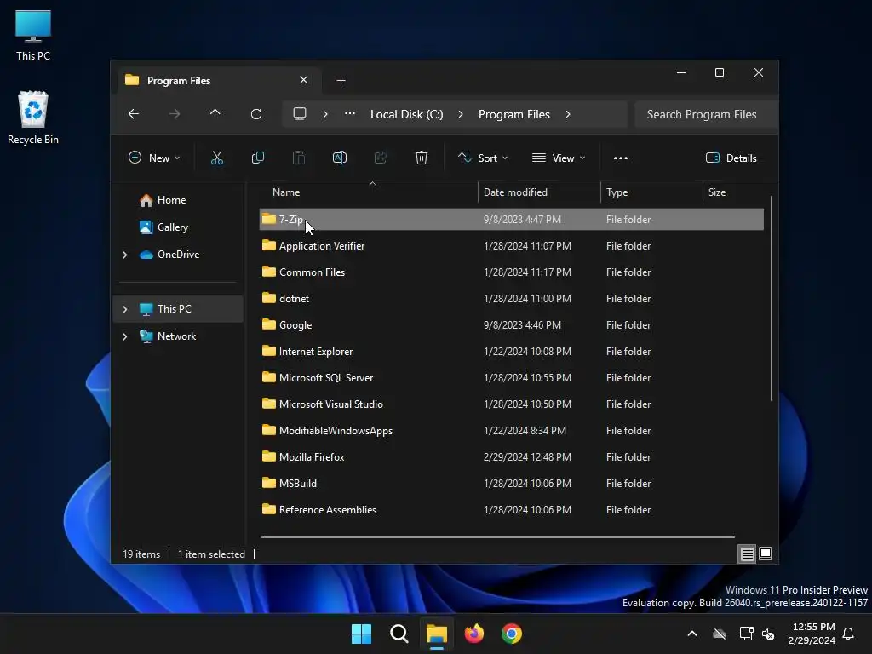Click chevron after Program Files in address bar
The image size is (872, 654).
pyautogui.click(x=568, y=114)
